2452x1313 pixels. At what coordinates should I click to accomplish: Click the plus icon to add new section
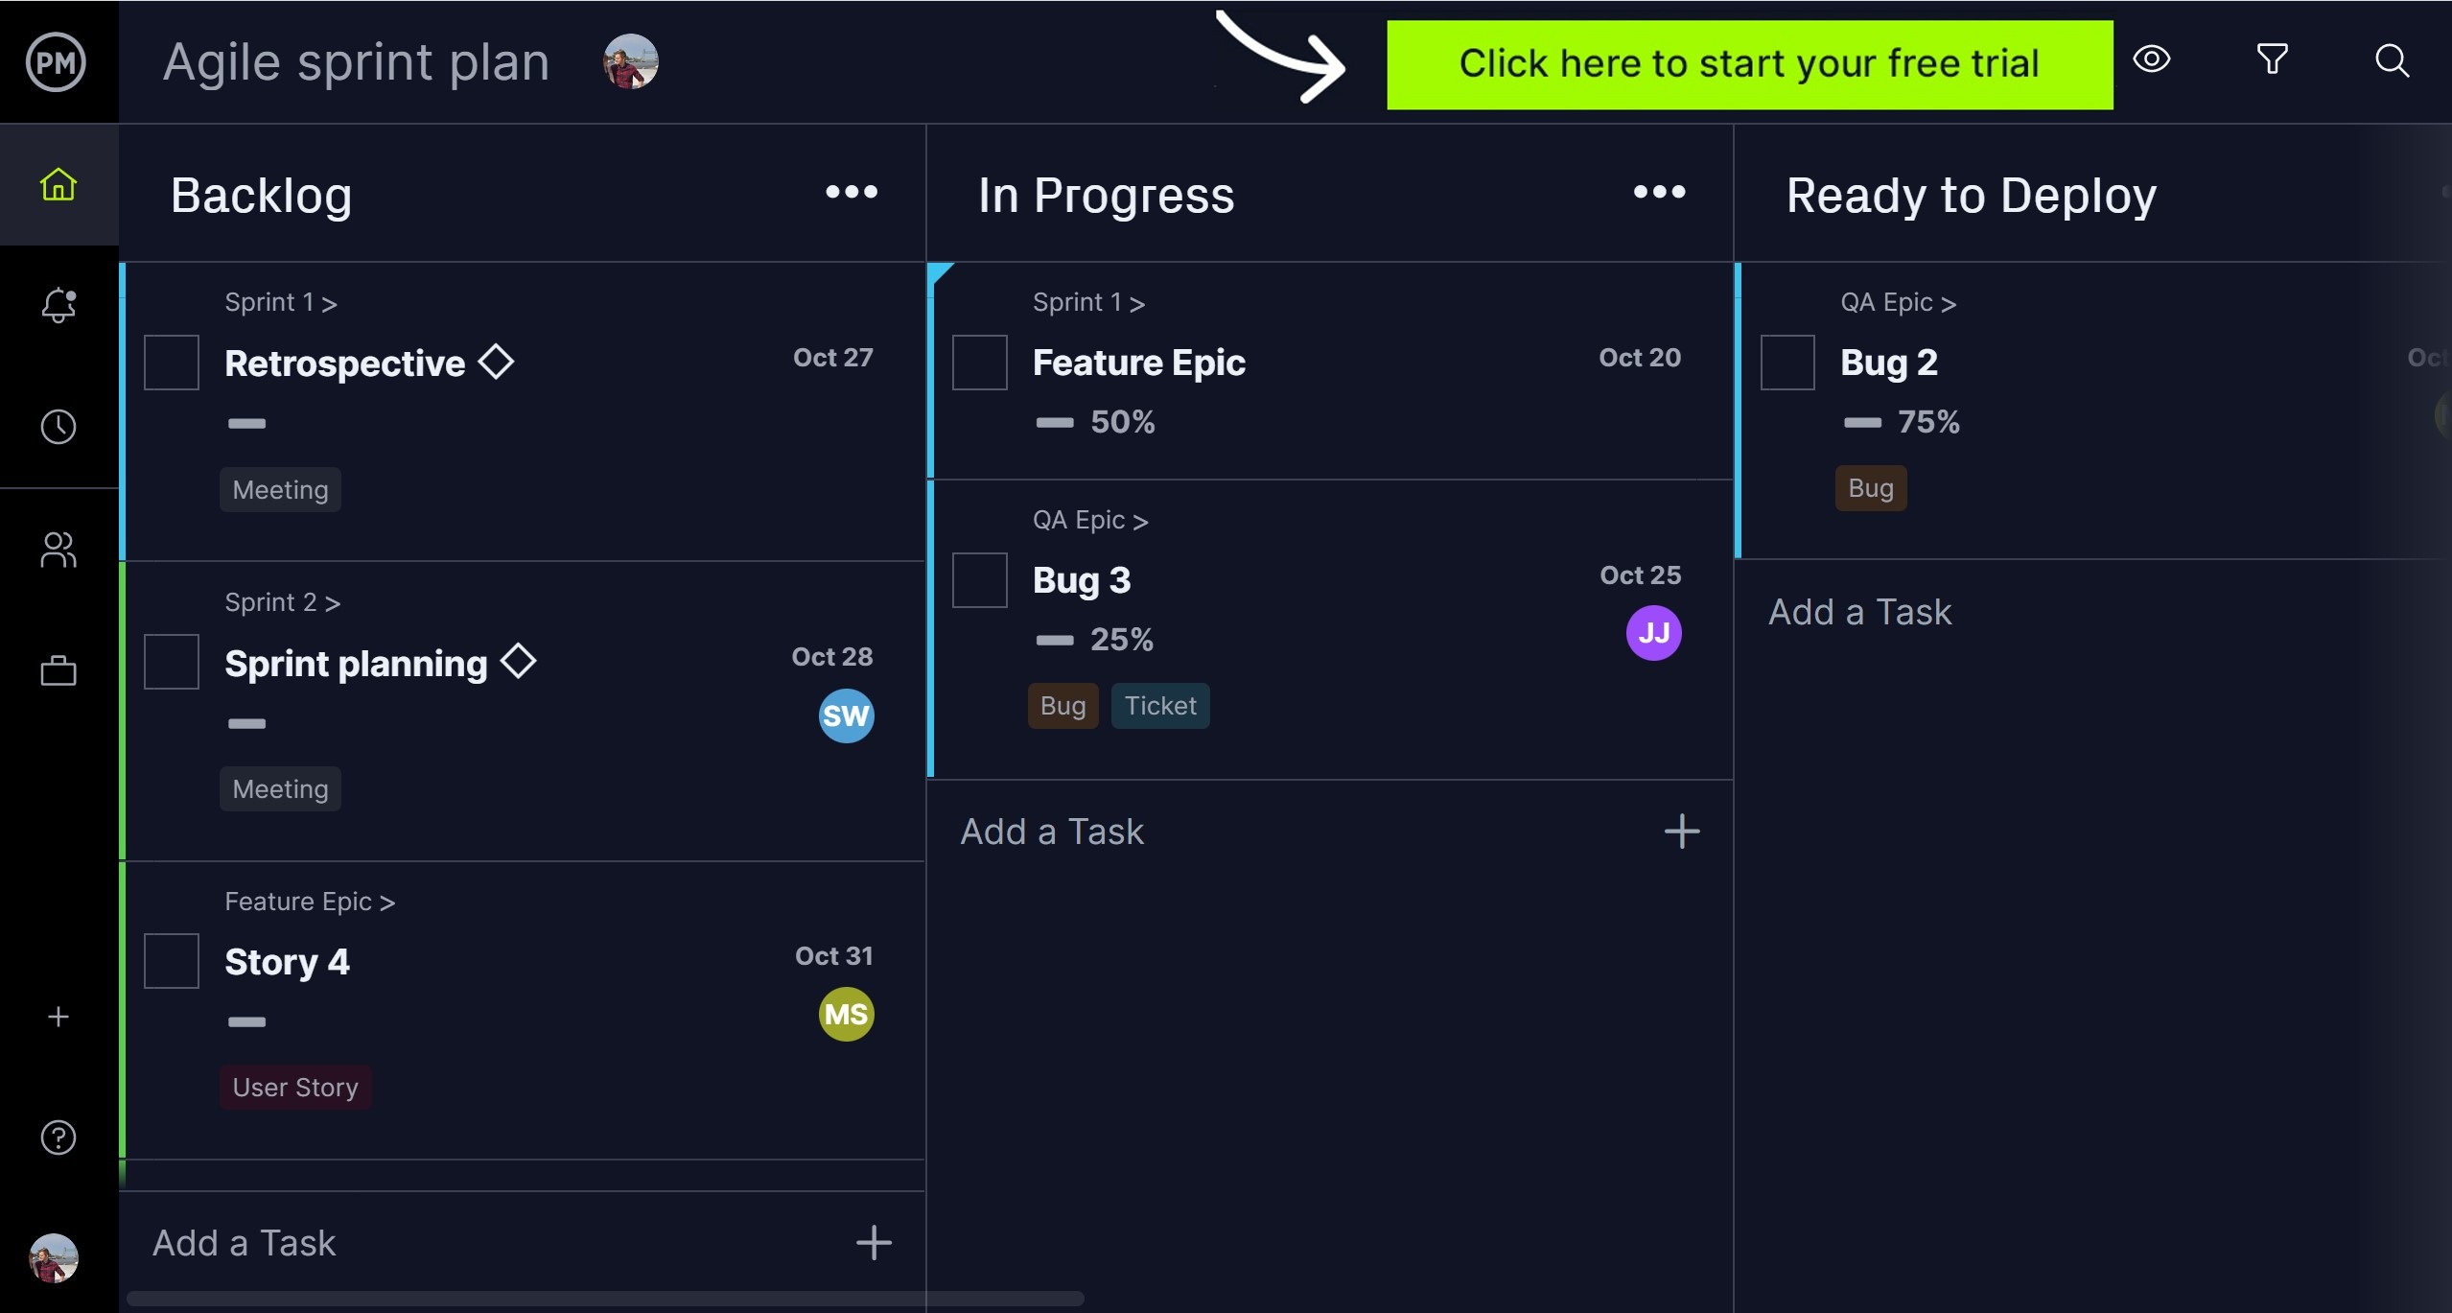(x=57, y=1017)
